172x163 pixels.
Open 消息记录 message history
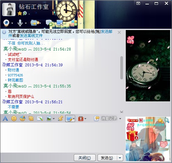[105, 118]
